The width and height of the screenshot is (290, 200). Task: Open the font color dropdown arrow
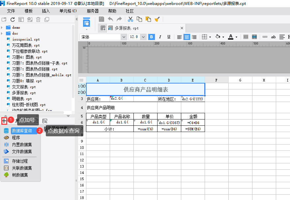236,37
